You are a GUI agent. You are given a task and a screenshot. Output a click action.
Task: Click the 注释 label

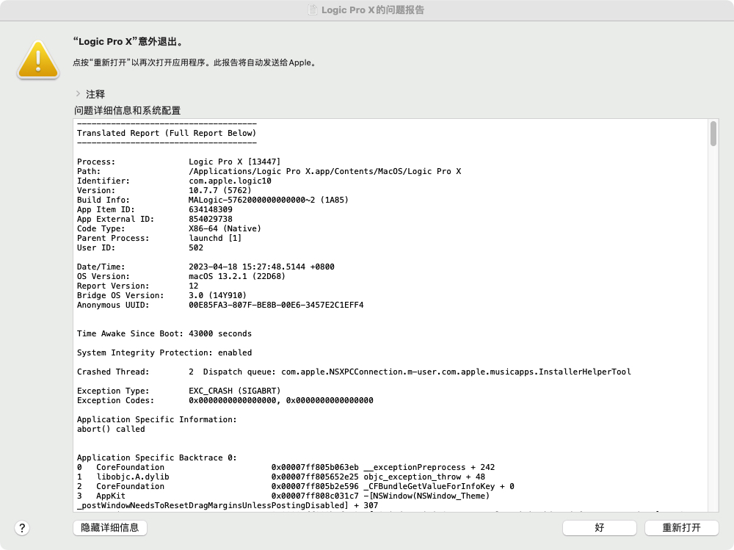[x=95, y=94]
